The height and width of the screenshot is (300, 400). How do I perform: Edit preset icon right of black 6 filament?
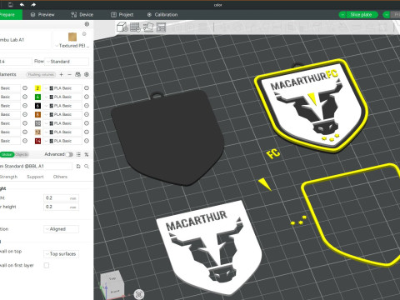click(87, 106)
